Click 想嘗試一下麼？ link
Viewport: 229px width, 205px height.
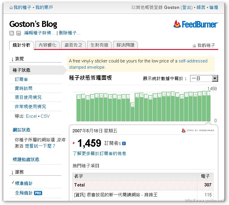pyautogui.click(x=40, y=146)
